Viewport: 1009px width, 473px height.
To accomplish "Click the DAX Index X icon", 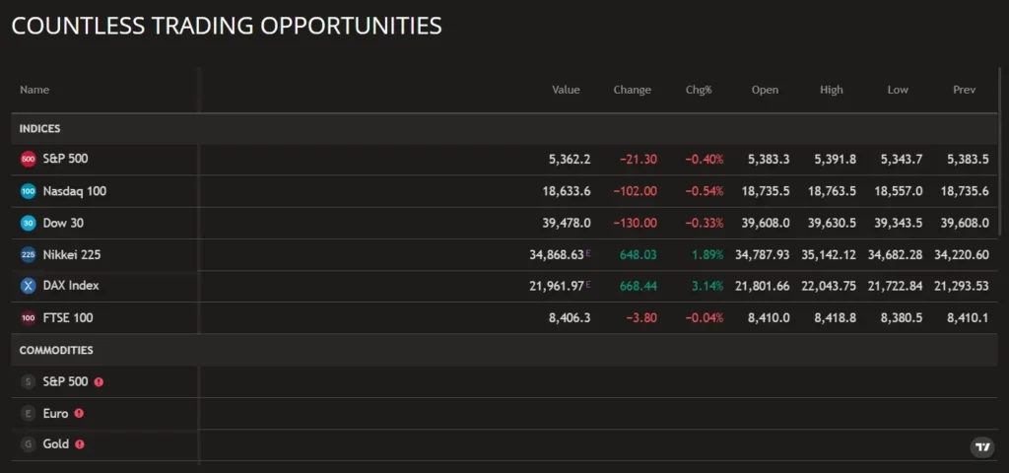I will pyautogui.click(x=28, y=286).
